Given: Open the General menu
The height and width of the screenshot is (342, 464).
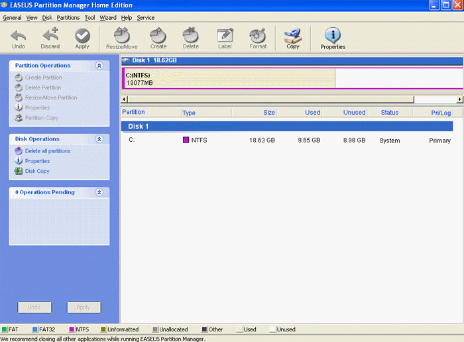Looking at the screenshot, I should tap(12, 18).
